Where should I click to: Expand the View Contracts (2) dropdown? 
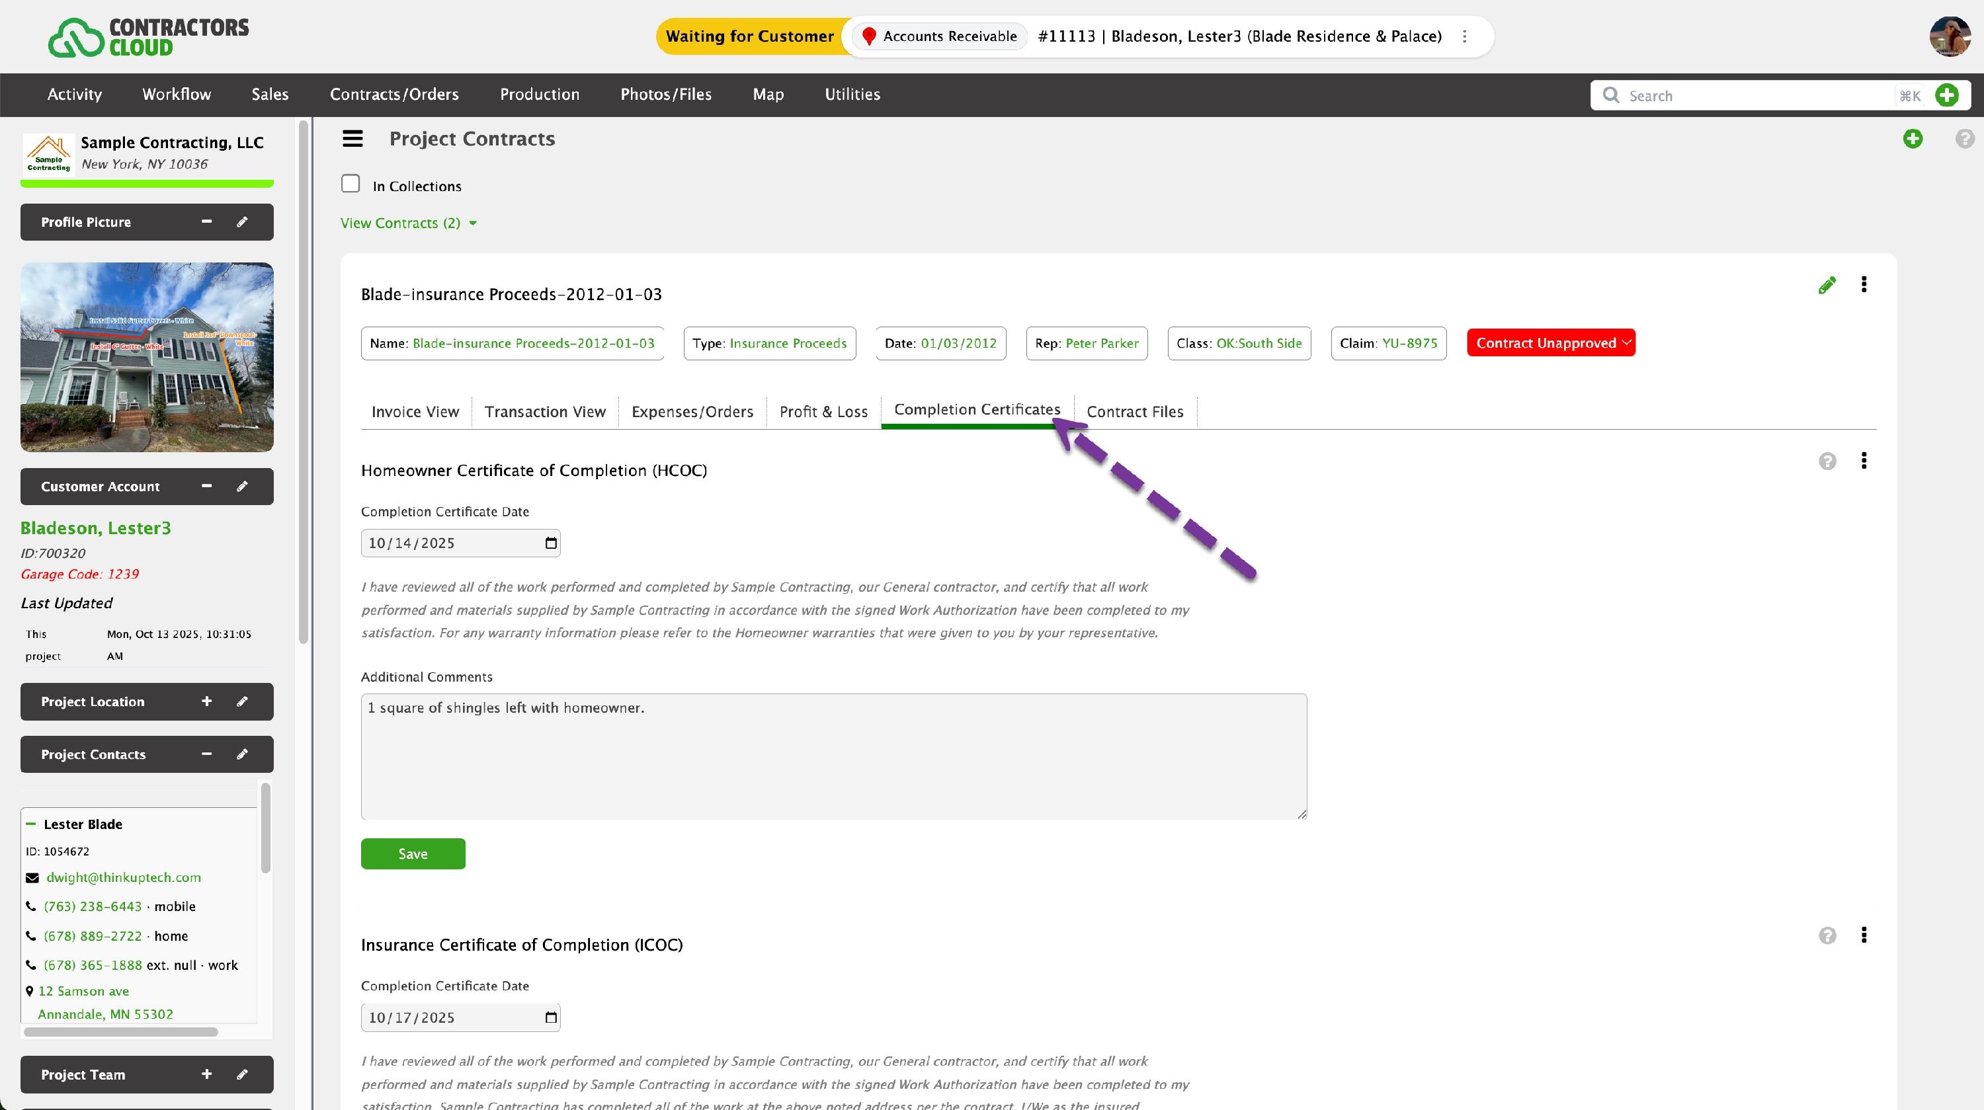[x=409, y=223]
